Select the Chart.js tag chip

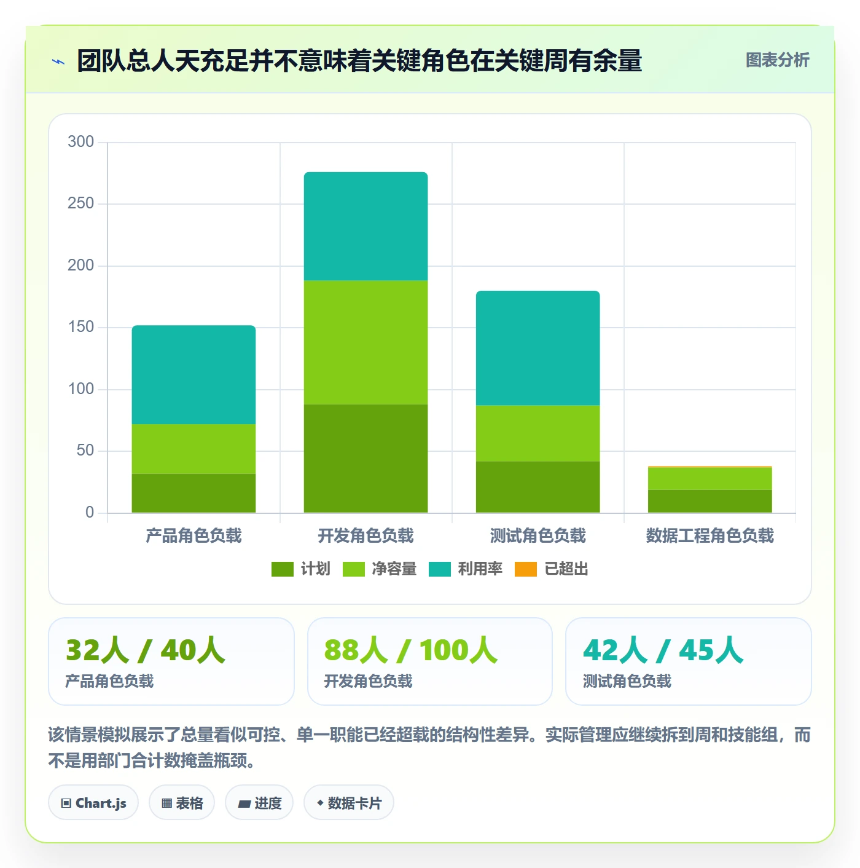coord(93,803)
